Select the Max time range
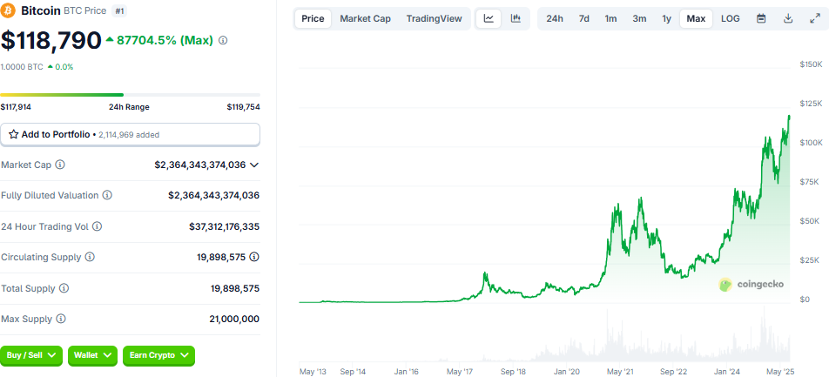This screenshot has height=377, width=829. (696, 18)
